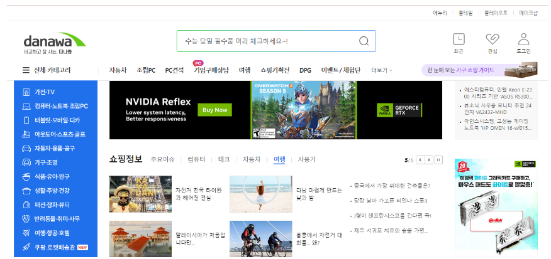Open thumbnail of 자전거 천국 타이완 article
551x259 pixels.
(x=140, y=194)
